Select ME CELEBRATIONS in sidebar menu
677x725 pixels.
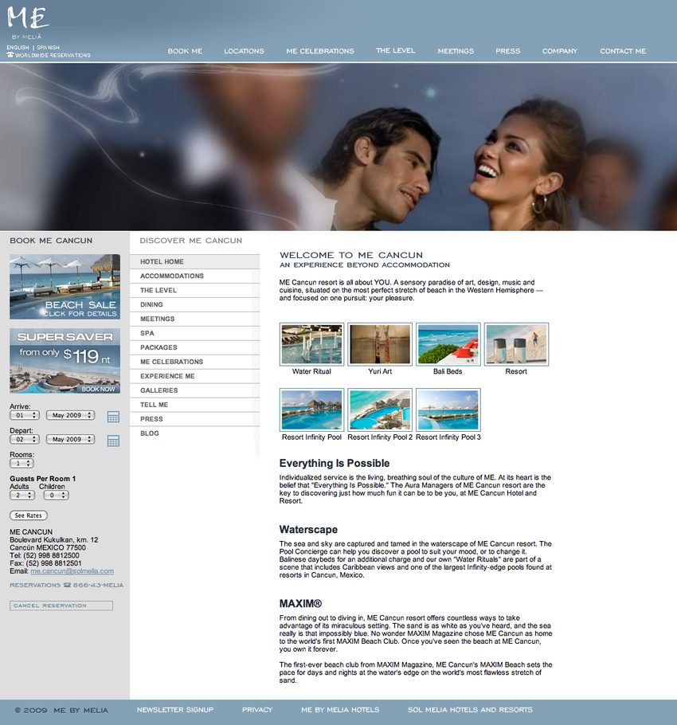tap(194, 362)
